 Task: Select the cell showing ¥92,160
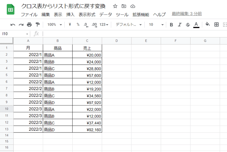tap(87, 129)
